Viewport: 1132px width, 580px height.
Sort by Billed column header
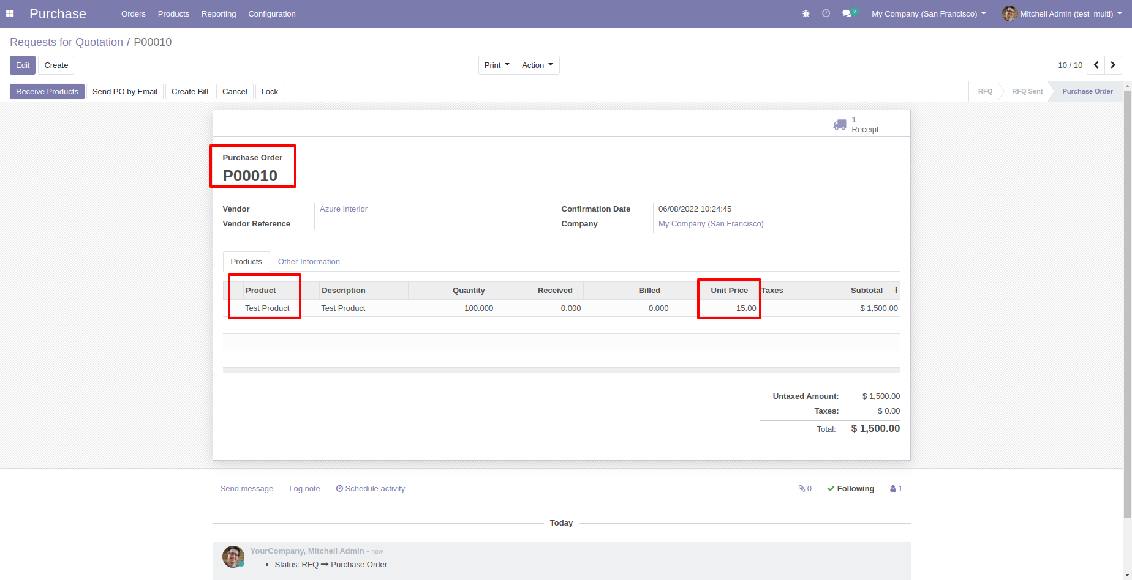(627, 290)
